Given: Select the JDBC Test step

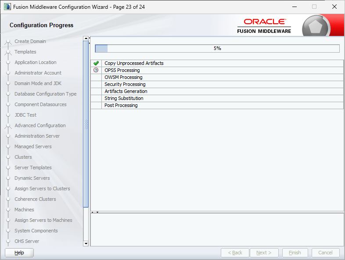Looking at the screenshot, I should click(x=25, y=115).
